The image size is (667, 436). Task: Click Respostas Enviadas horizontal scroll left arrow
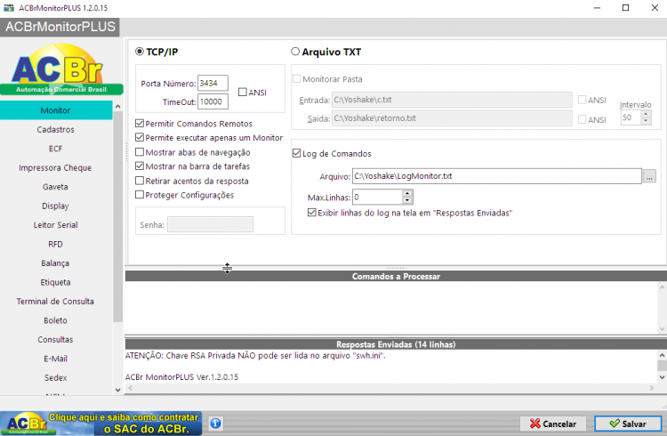[131, 388]
